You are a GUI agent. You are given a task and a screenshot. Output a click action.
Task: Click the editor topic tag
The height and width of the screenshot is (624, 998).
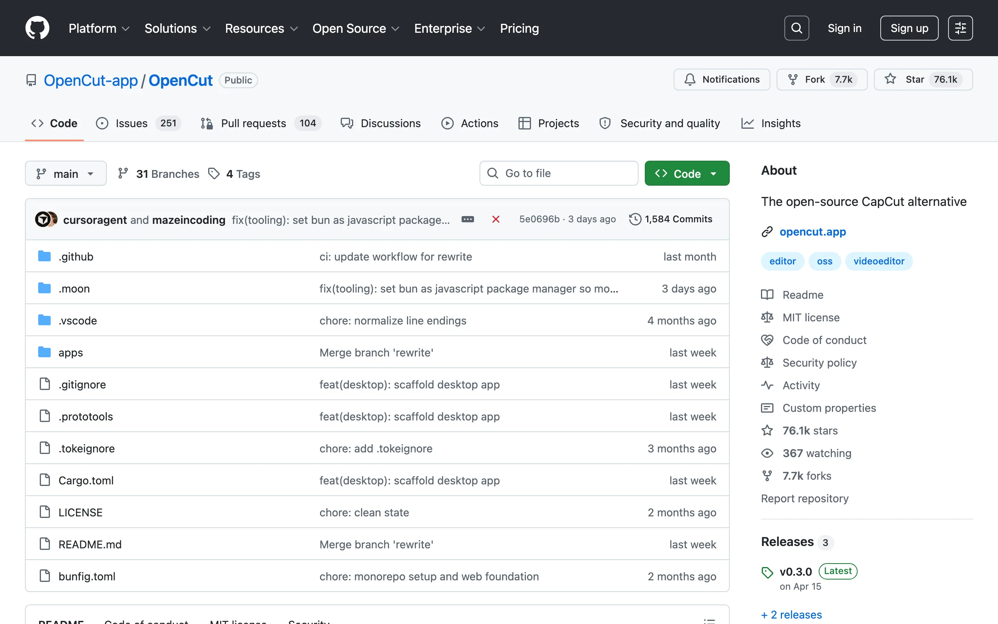(x=782, y=261)
